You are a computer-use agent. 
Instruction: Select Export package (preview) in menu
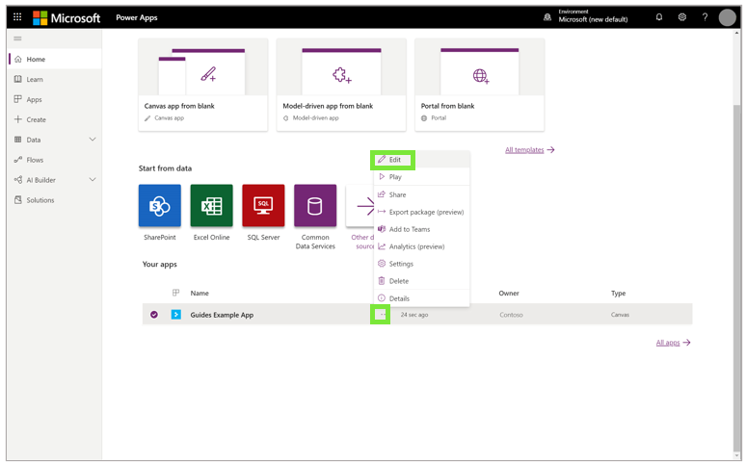click(421, 212)
